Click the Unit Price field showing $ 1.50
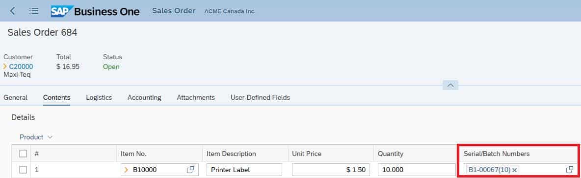 pyautogui.click(x=331, y=170)
